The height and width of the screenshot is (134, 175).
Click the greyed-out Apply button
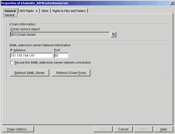(x=143, y=129)
